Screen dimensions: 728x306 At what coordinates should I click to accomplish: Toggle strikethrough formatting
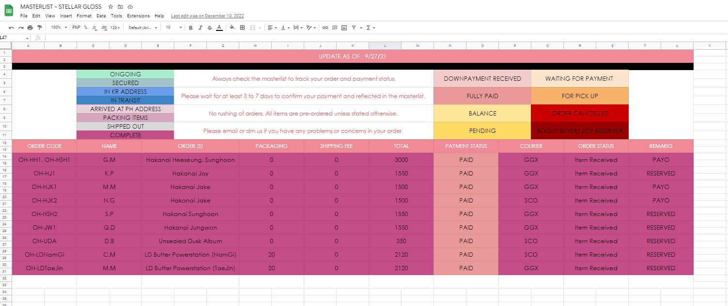(209, 28)
